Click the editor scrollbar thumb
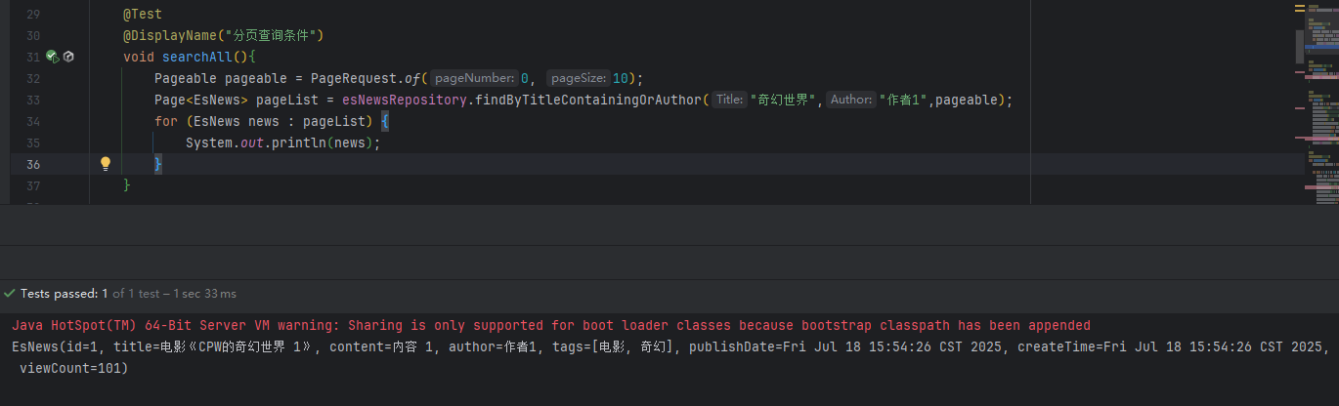This screenshot has height=406, width=1339. (x=1301, y=46)
